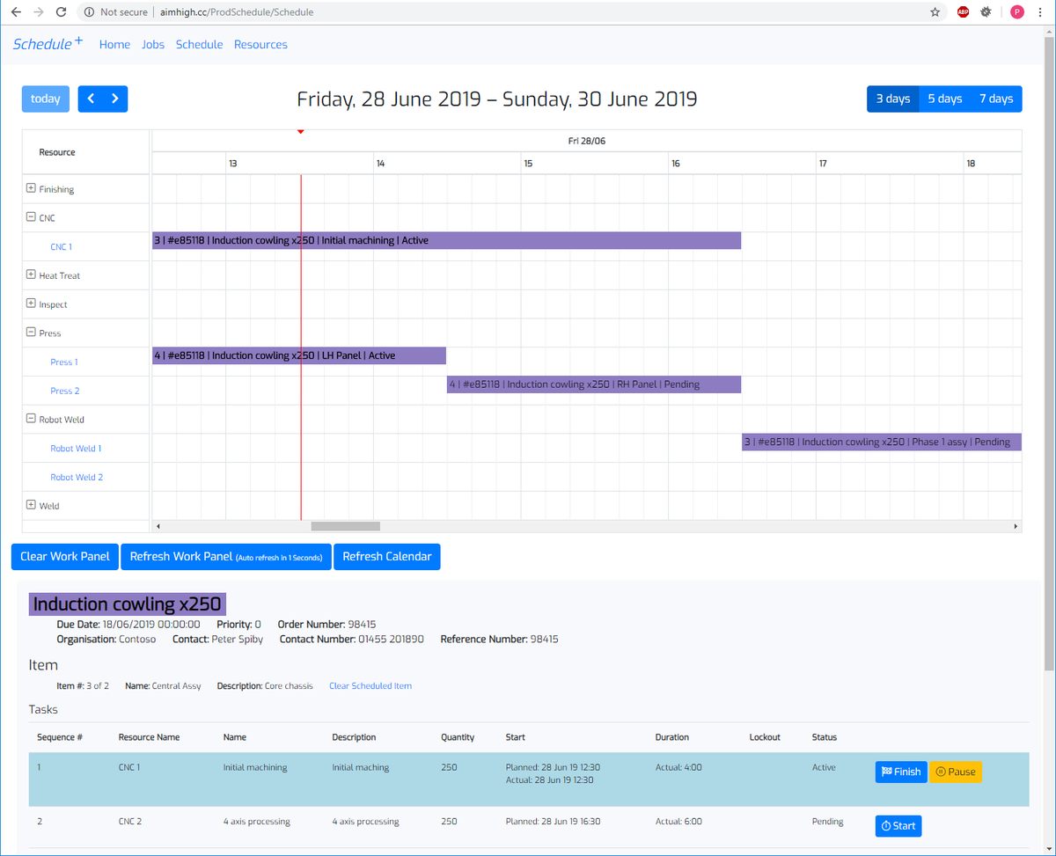This screenshot has height=856, width=1056.
Task: Collapse the CNC resource group
Action: [30, 217]
